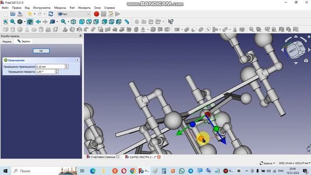Set rear view cube icon
This screenshot has width=311, height=175.
click(104, 21)
